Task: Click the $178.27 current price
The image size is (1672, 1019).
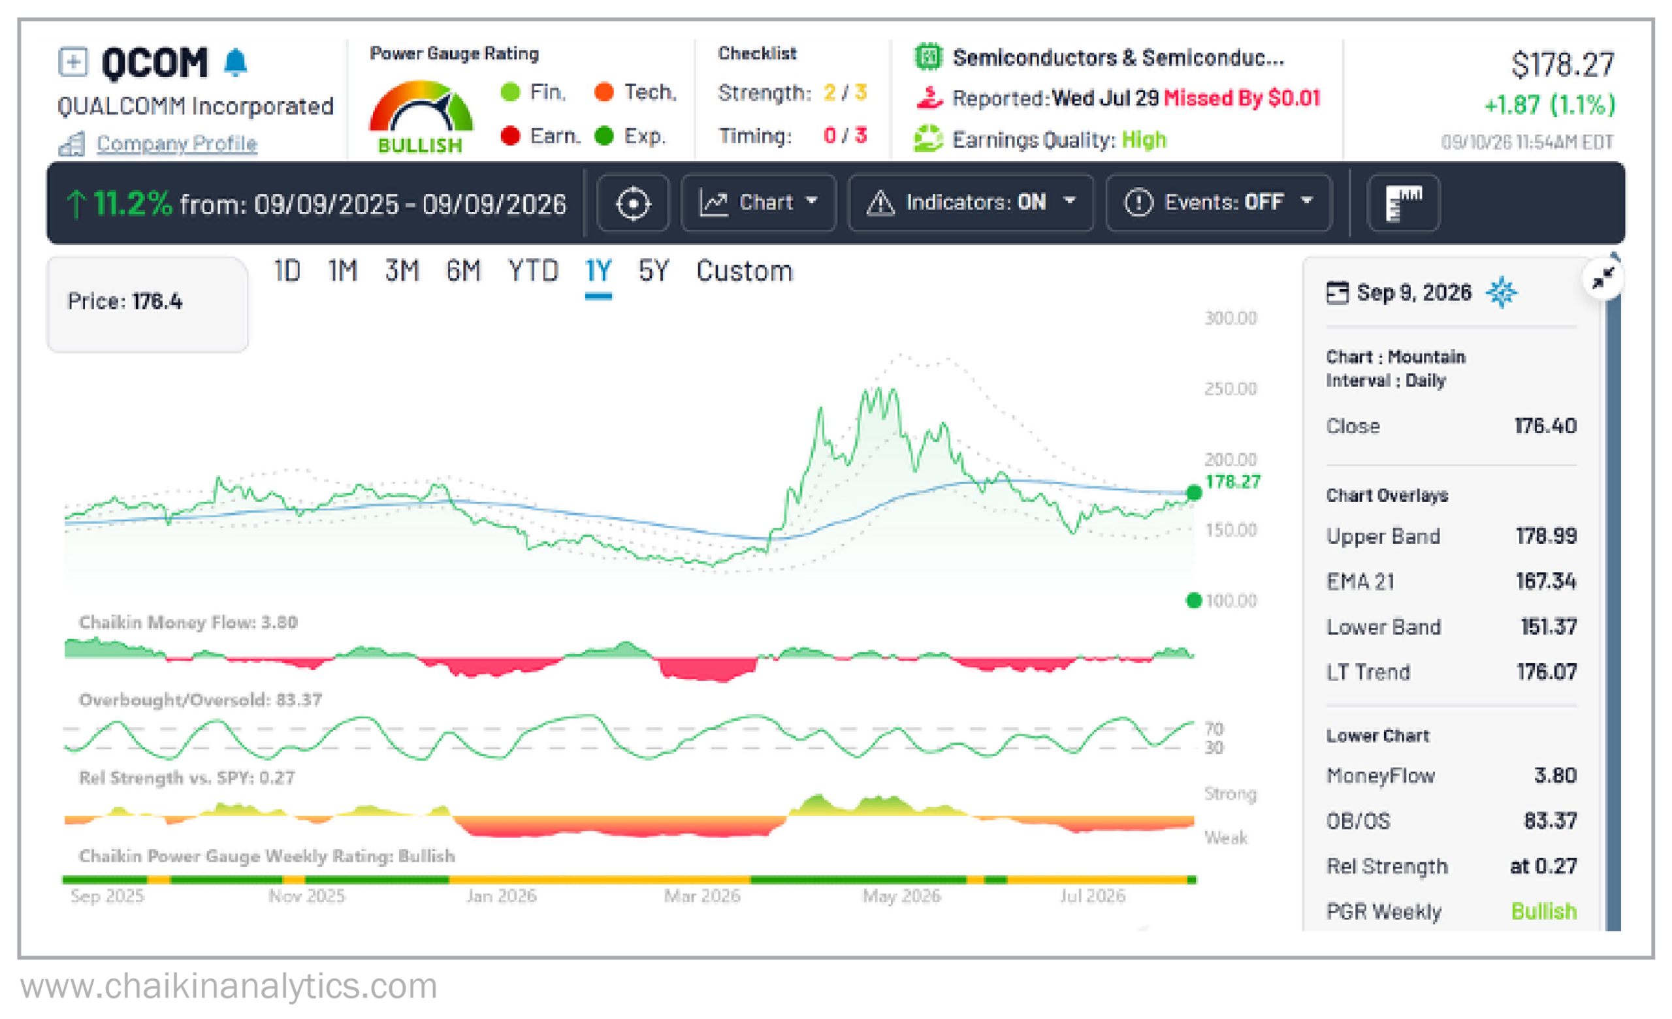Action: [x=1562, y=65]
